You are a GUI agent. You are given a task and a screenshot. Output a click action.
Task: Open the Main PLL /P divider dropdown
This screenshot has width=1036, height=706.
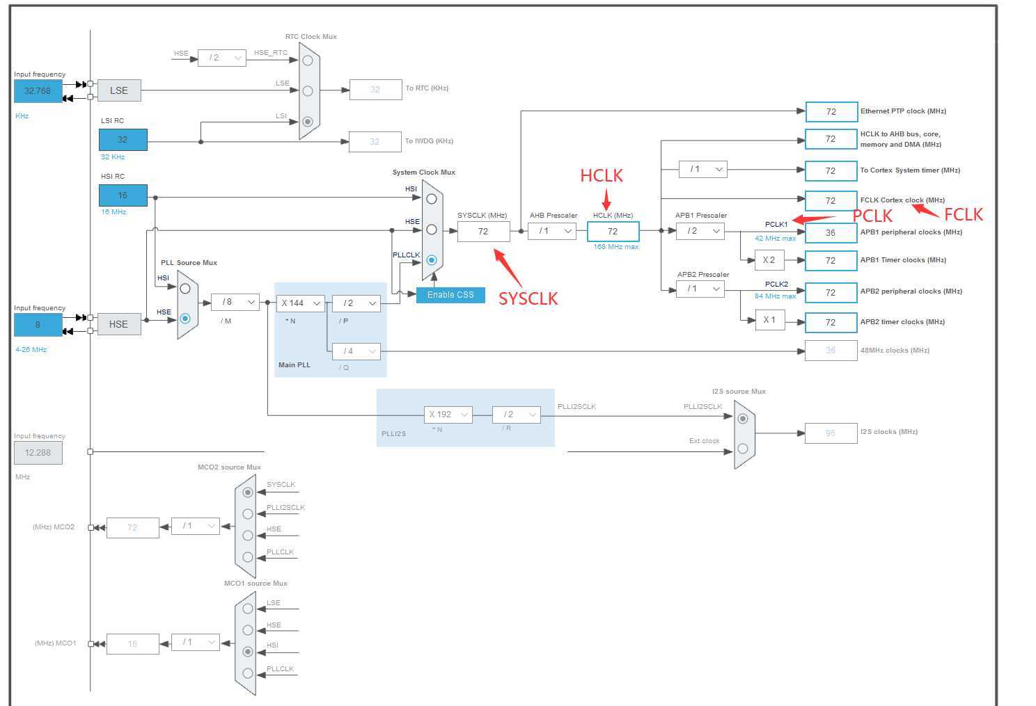coord(356,303)
